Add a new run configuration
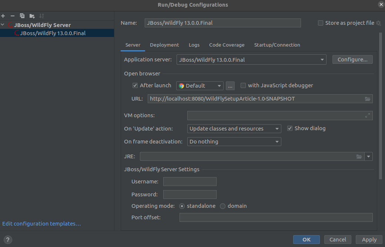Screen dimensions: 385x247 coord(3,16)
